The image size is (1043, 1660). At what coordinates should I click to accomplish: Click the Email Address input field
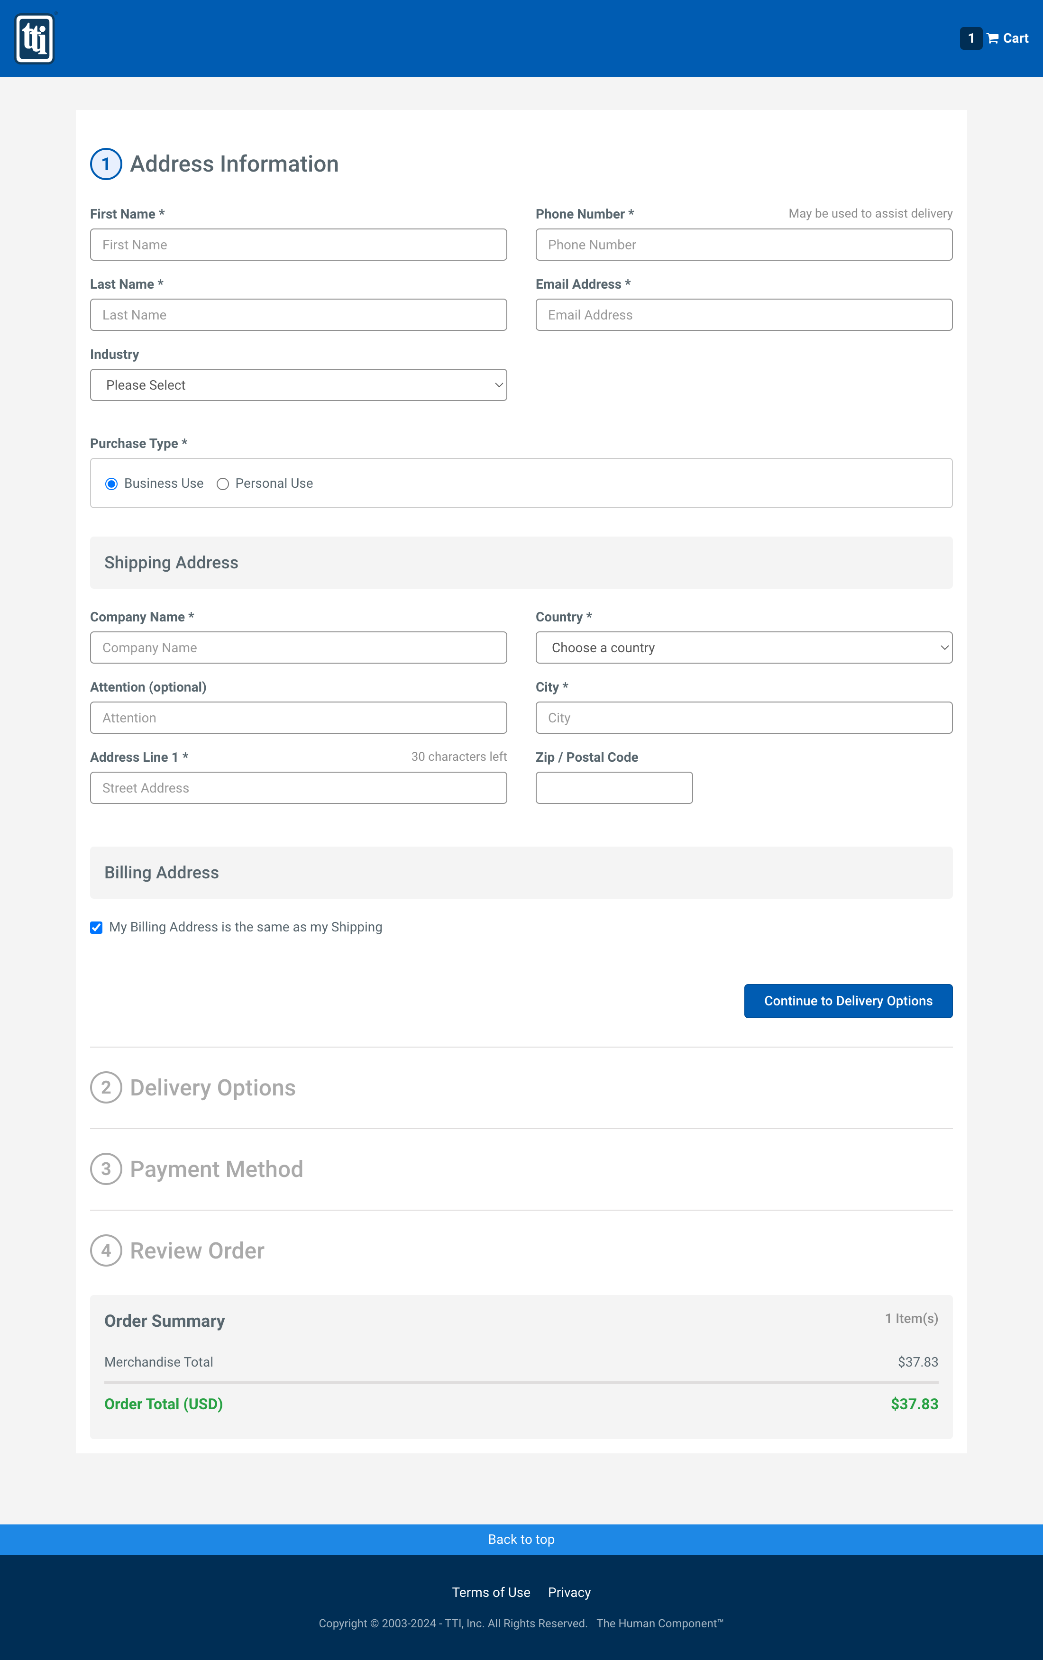[x=744, y=314]
